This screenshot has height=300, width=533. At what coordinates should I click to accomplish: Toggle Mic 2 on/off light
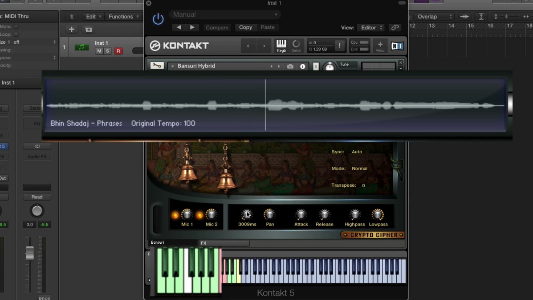[200, 215]
